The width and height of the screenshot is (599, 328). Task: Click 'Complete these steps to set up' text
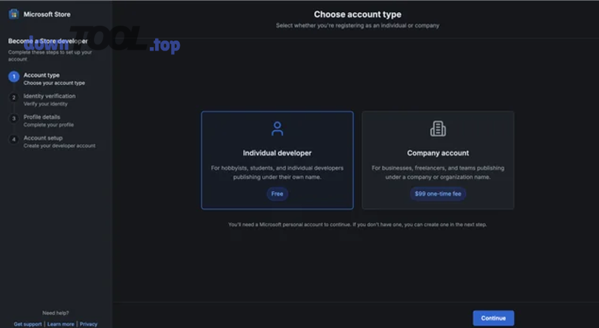pos(50,56)
